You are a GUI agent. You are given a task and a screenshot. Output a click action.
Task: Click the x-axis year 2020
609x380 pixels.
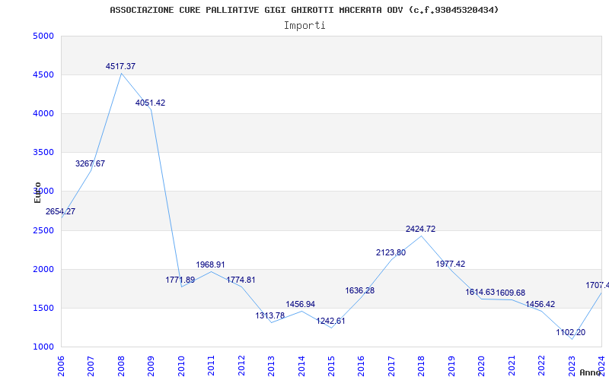482,366
